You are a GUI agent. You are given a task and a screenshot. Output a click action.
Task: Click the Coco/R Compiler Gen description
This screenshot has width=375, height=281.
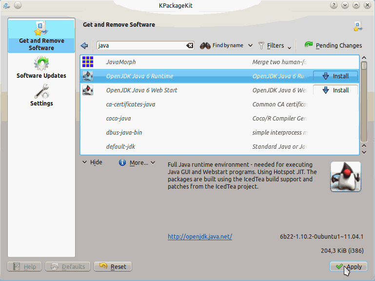pyautogui.click(x=279, y=118)
